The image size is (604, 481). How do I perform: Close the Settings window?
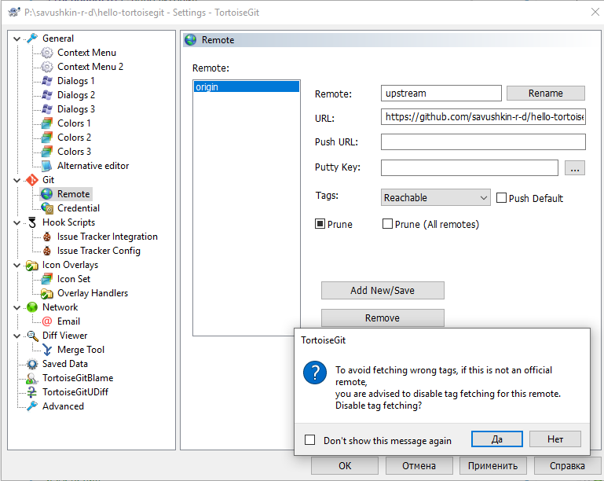pos(595,12)
